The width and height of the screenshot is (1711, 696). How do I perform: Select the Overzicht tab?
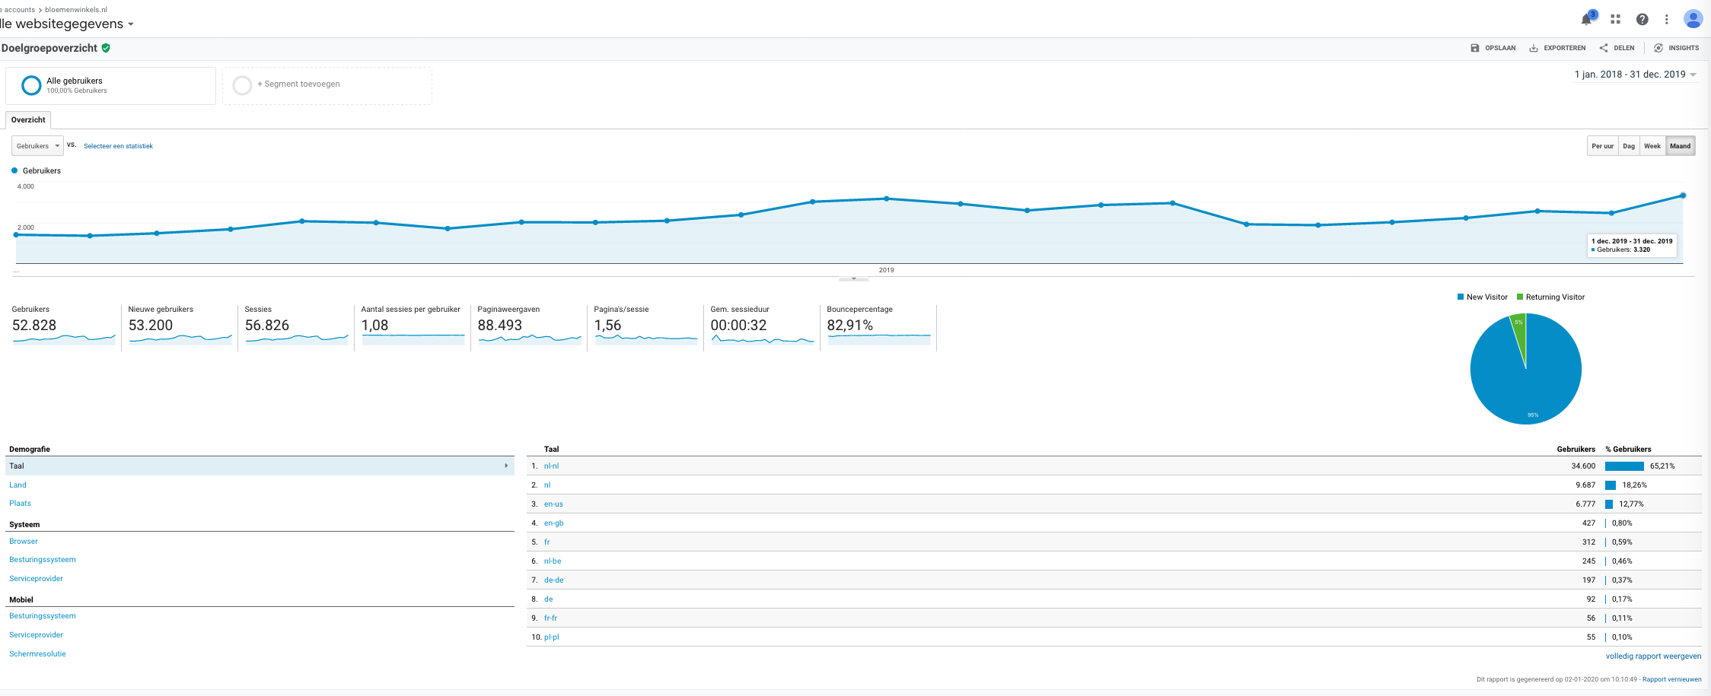[x=28, y=119]
